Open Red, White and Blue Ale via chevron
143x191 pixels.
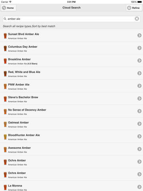click(x=139, y=73)
